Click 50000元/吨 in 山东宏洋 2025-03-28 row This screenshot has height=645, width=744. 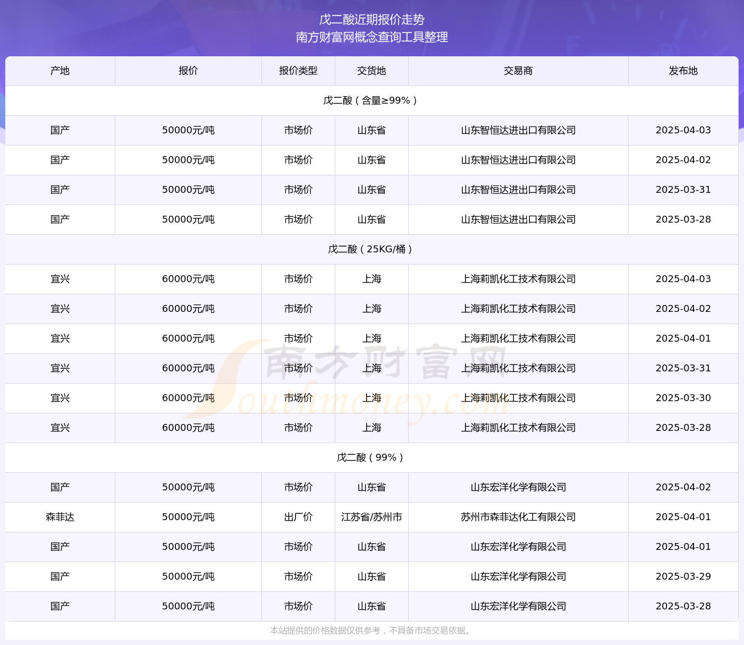(x=188, y=606)
